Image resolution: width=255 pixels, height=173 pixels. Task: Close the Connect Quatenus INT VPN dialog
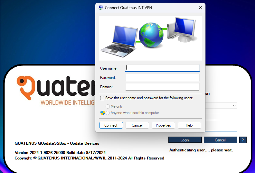[200, 8]
